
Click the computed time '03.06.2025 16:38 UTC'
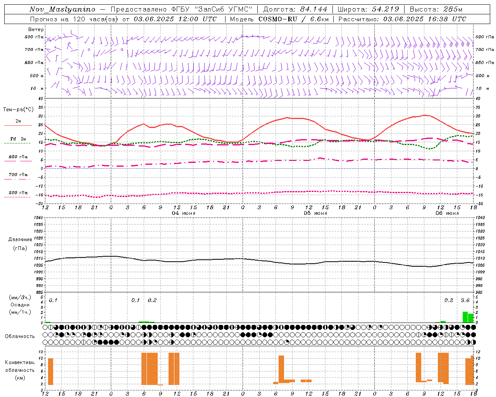pos(425,19)
